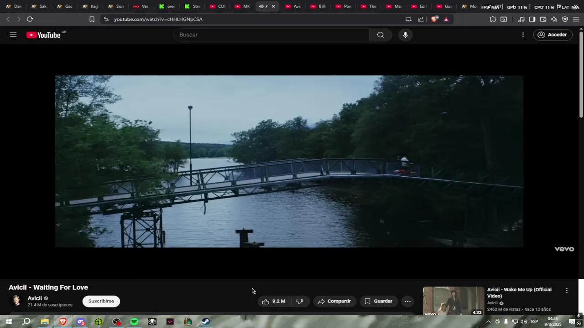This screenshot has height=328, width=584.
Task: Reload the page in the browser
Action: coord(30,19)
